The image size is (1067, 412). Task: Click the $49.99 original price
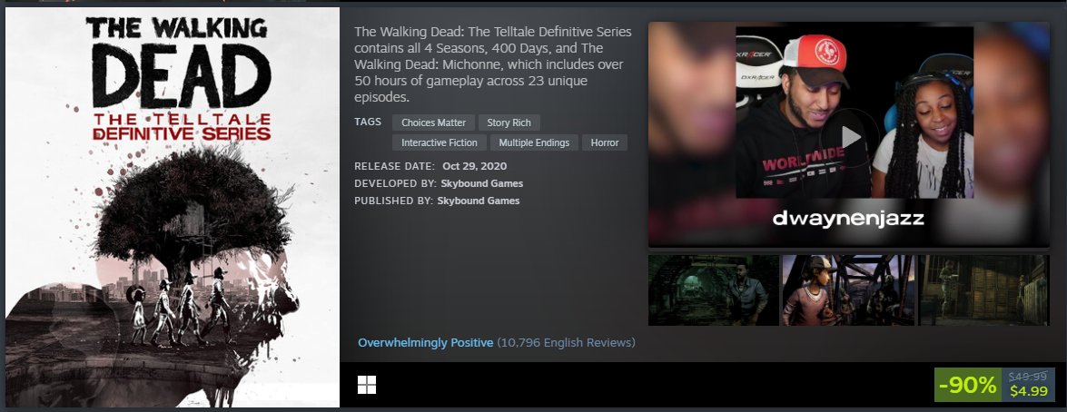coord(1028,376)
